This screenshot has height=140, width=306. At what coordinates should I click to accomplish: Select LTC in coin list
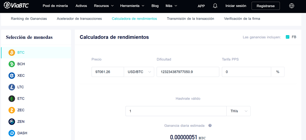coord(36,87)
